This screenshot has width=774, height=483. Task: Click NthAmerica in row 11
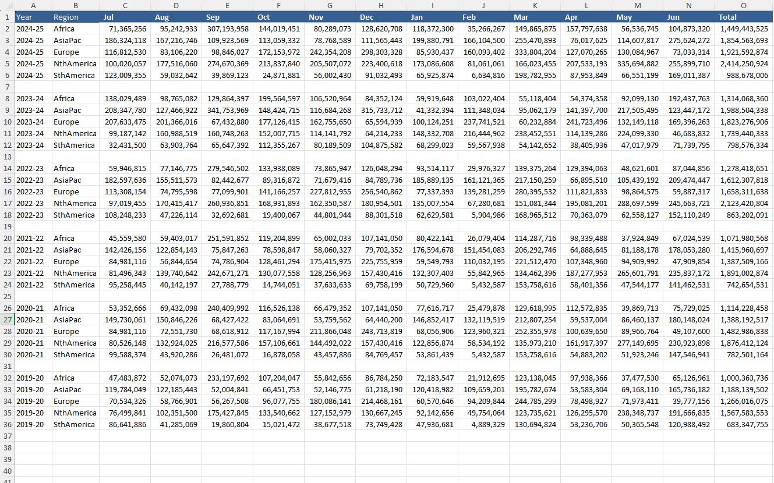pyautogui.click(x=75, y=133)
